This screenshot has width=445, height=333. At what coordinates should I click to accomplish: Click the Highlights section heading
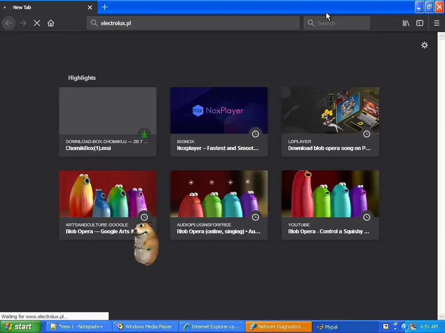click(x=82, y=78)
